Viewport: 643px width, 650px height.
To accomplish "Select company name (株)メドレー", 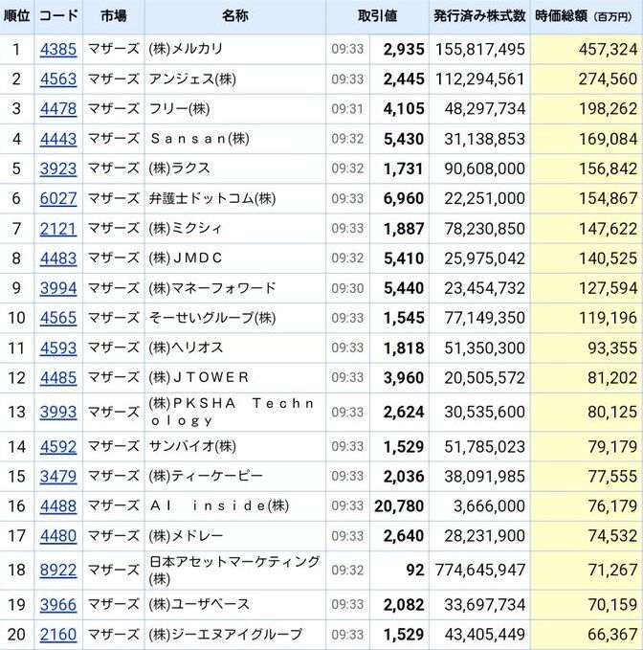I will 186,535.
